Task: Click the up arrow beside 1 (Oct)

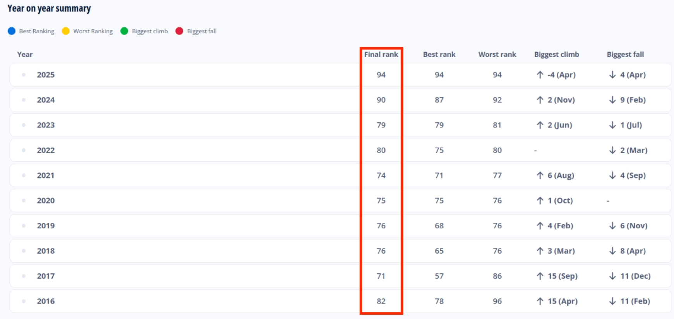Action: click(540, 201)
